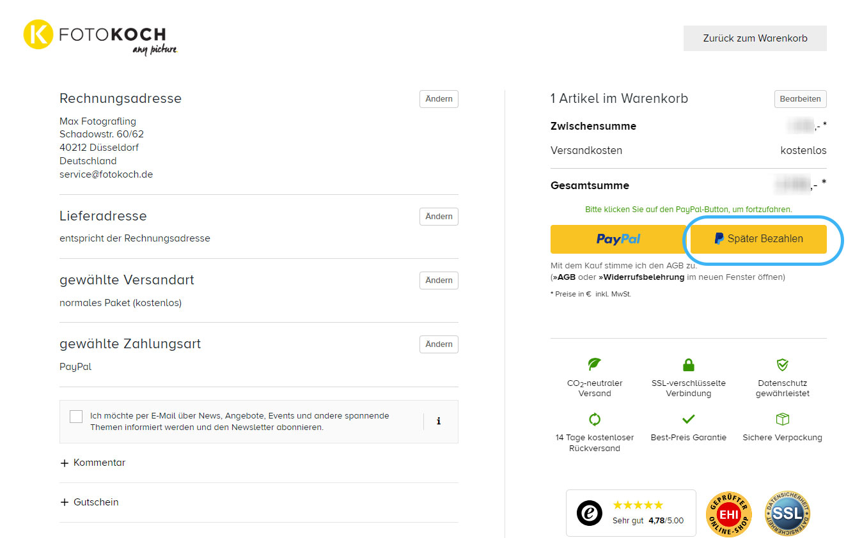The image size is (862, 538).
Task: Click the Sichere Verpackung box icon
Action: [x=782, y=419]
